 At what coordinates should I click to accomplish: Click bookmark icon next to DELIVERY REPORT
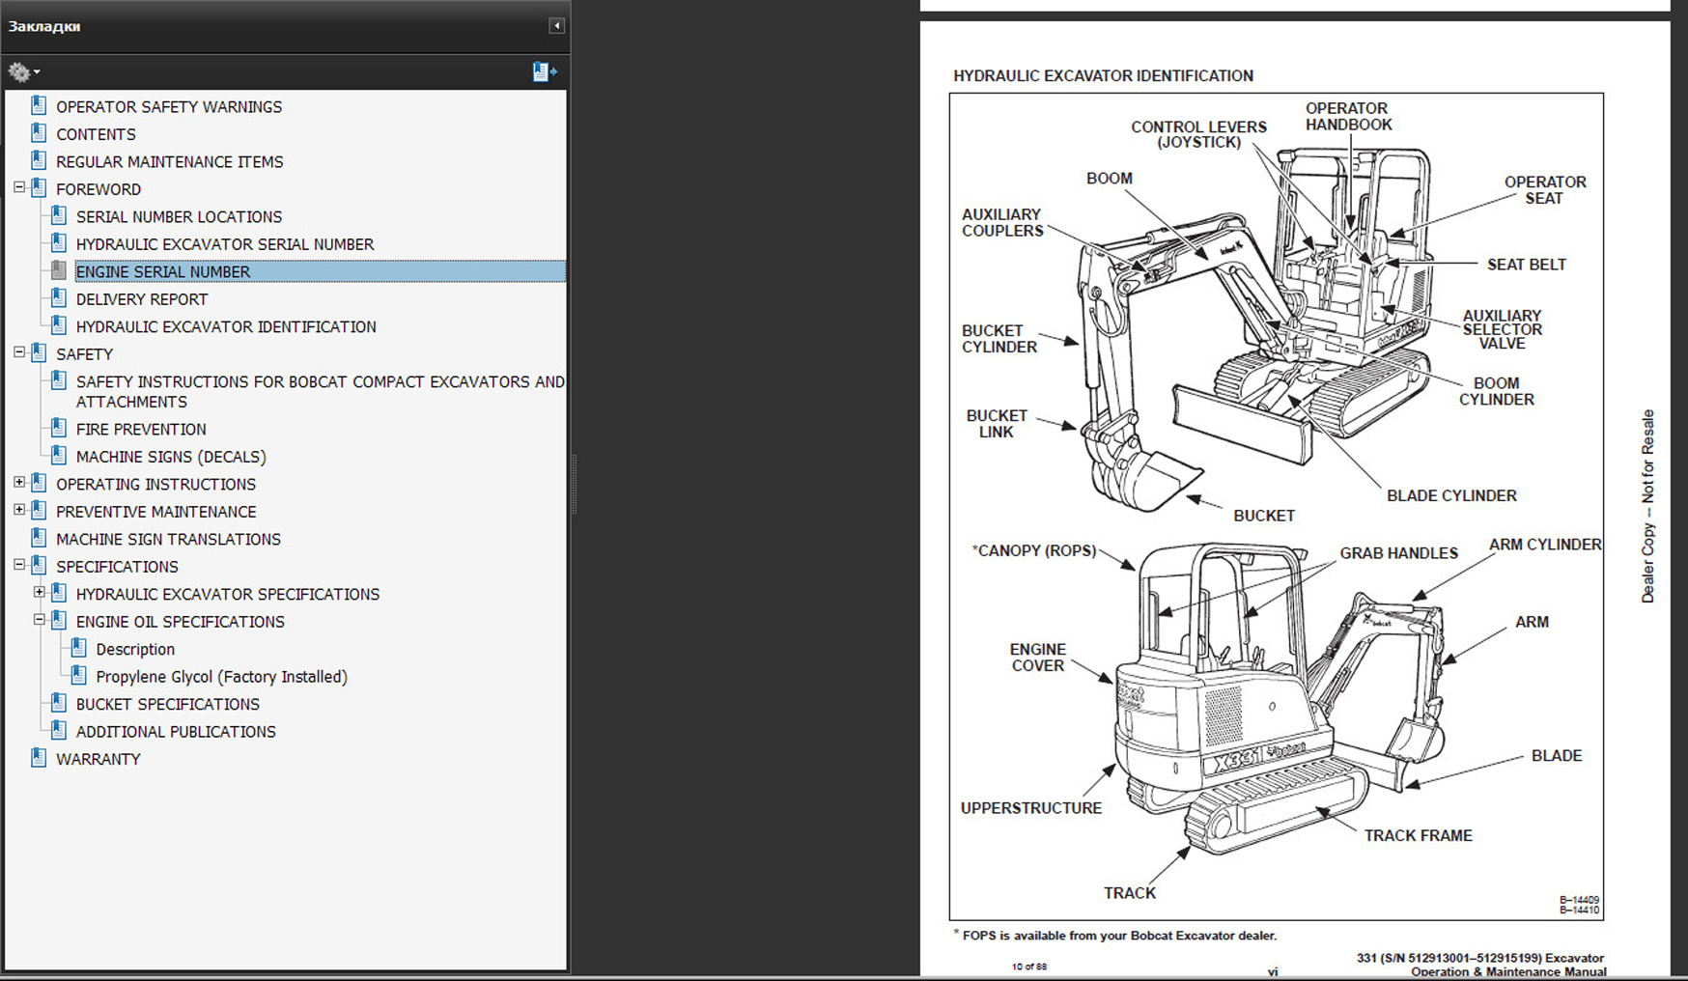59,299
